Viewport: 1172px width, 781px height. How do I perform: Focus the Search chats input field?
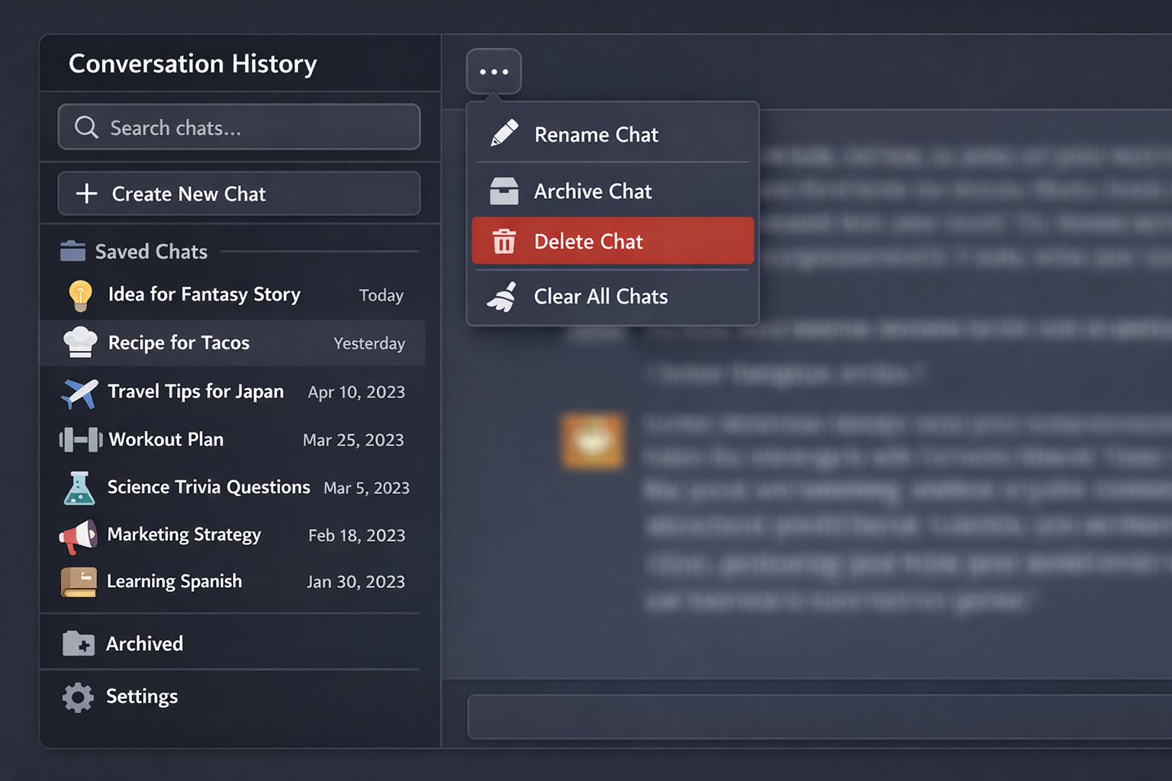252,127
